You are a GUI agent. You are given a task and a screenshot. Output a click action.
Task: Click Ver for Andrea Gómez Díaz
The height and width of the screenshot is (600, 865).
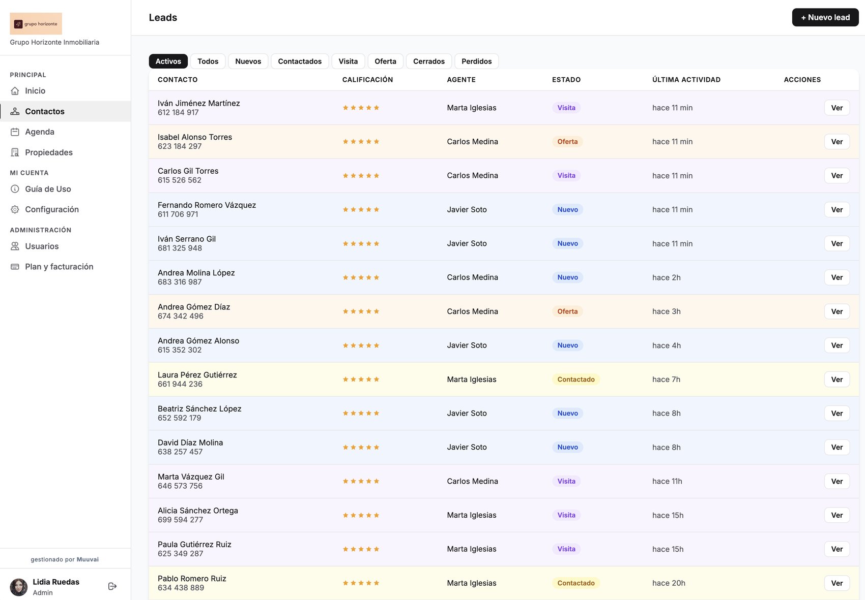click(x=837, y=311)
